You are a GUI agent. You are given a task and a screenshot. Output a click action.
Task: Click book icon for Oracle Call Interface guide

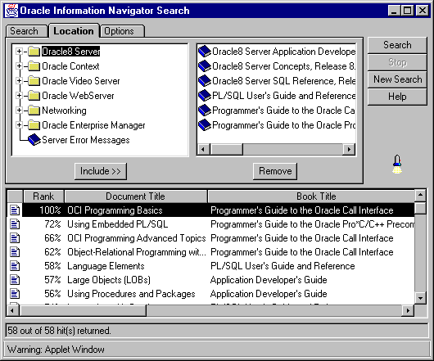coord(205,111)
